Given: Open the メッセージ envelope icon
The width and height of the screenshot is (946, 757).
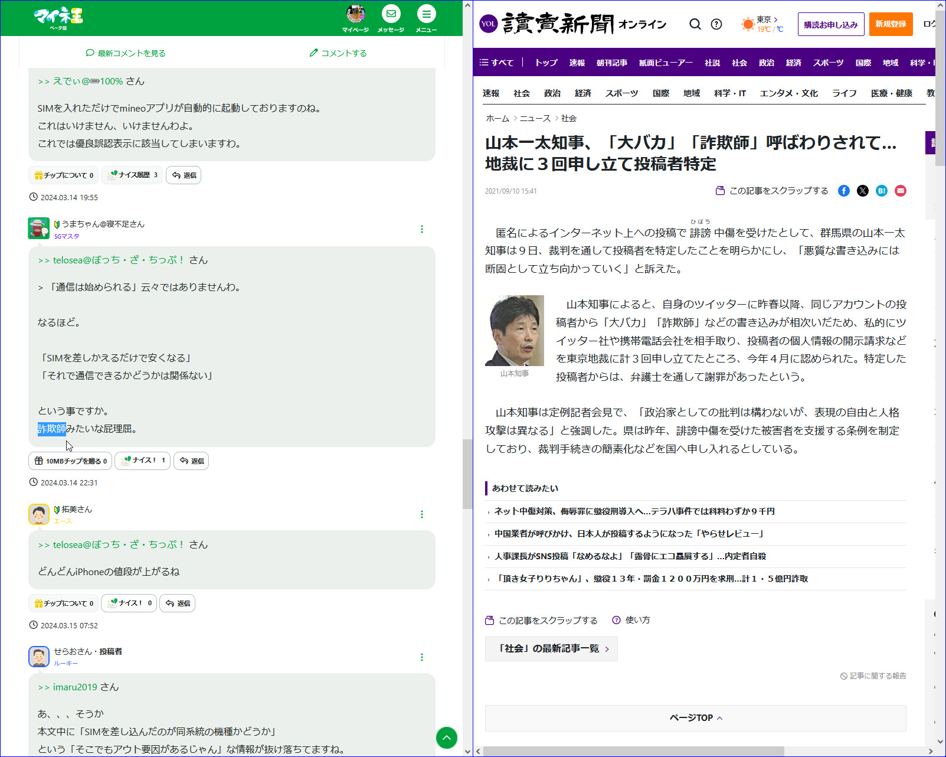Looking at the screenshot, I should (x=391, y=14).
